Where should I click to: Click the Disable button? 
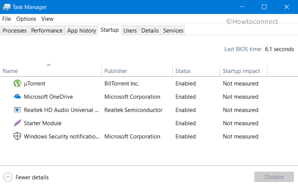tap(274, 177)
